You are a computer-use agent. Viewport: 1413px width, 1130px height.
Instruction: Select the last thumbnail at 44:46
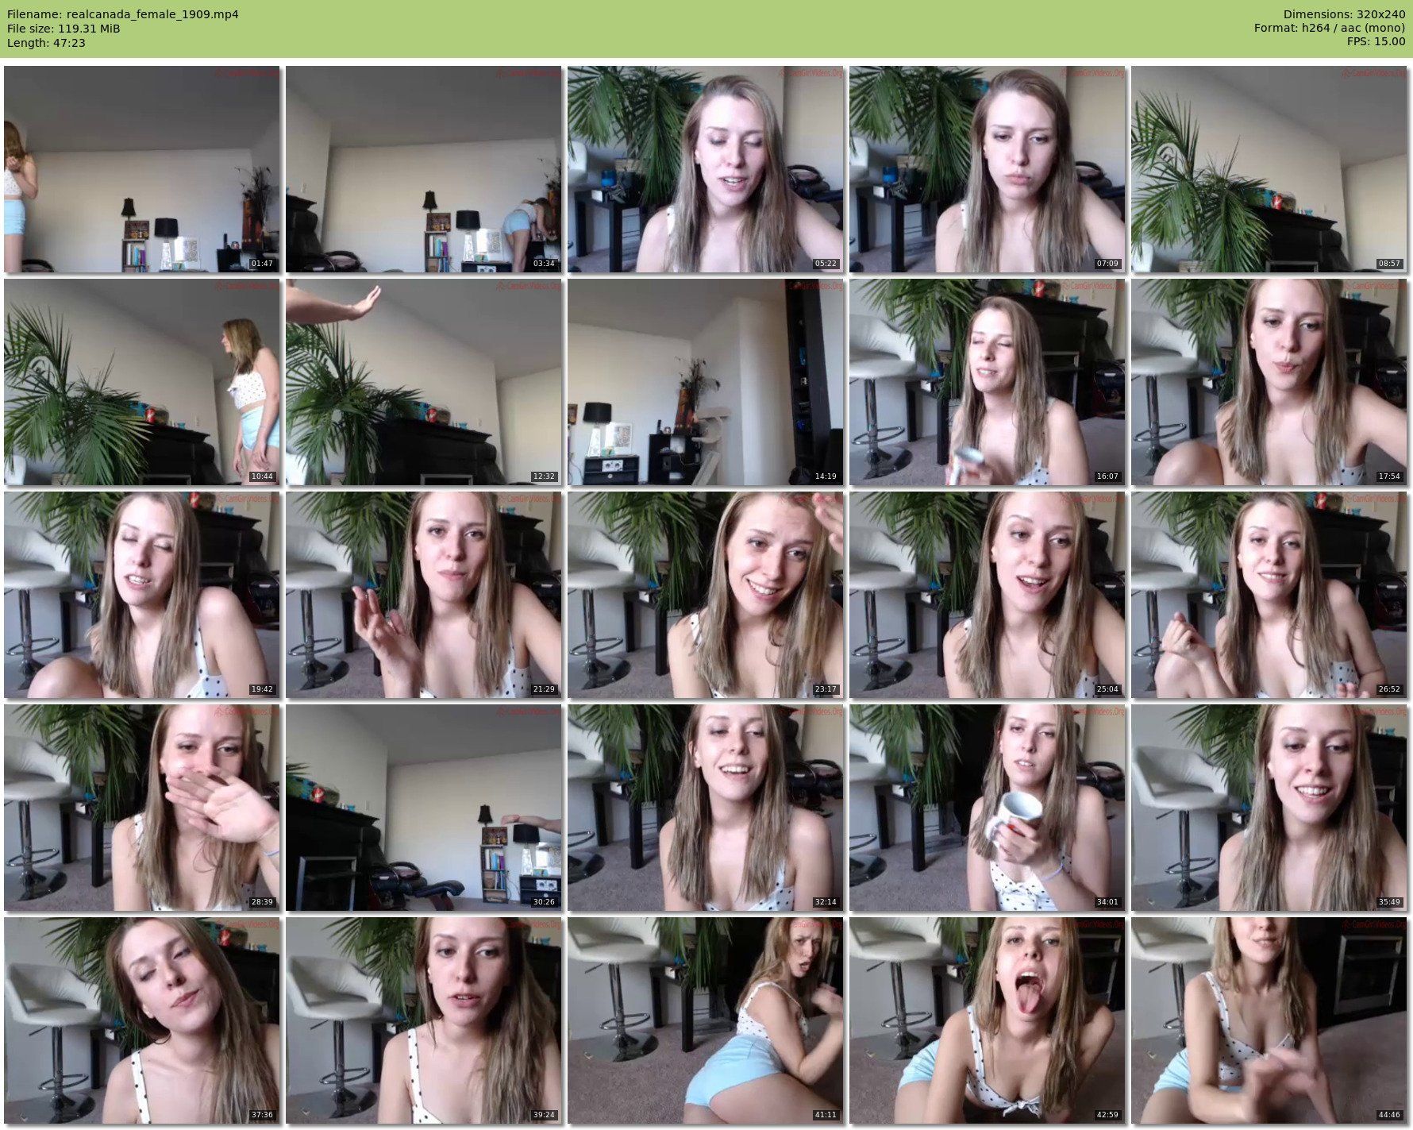click(1270, 1020)
